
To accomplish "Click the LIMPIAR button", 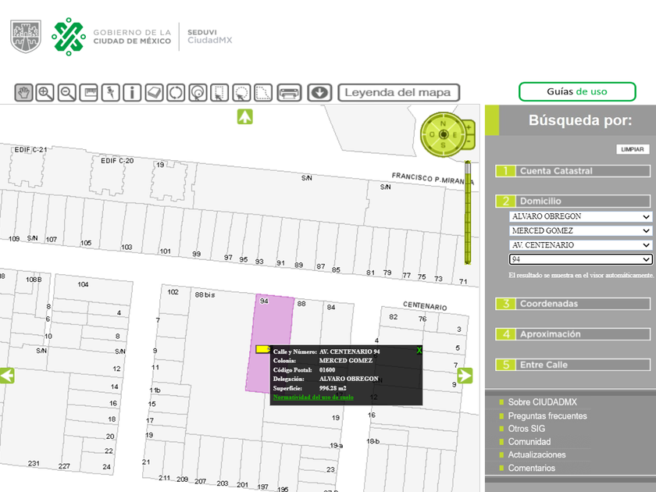I will [632, 149].
